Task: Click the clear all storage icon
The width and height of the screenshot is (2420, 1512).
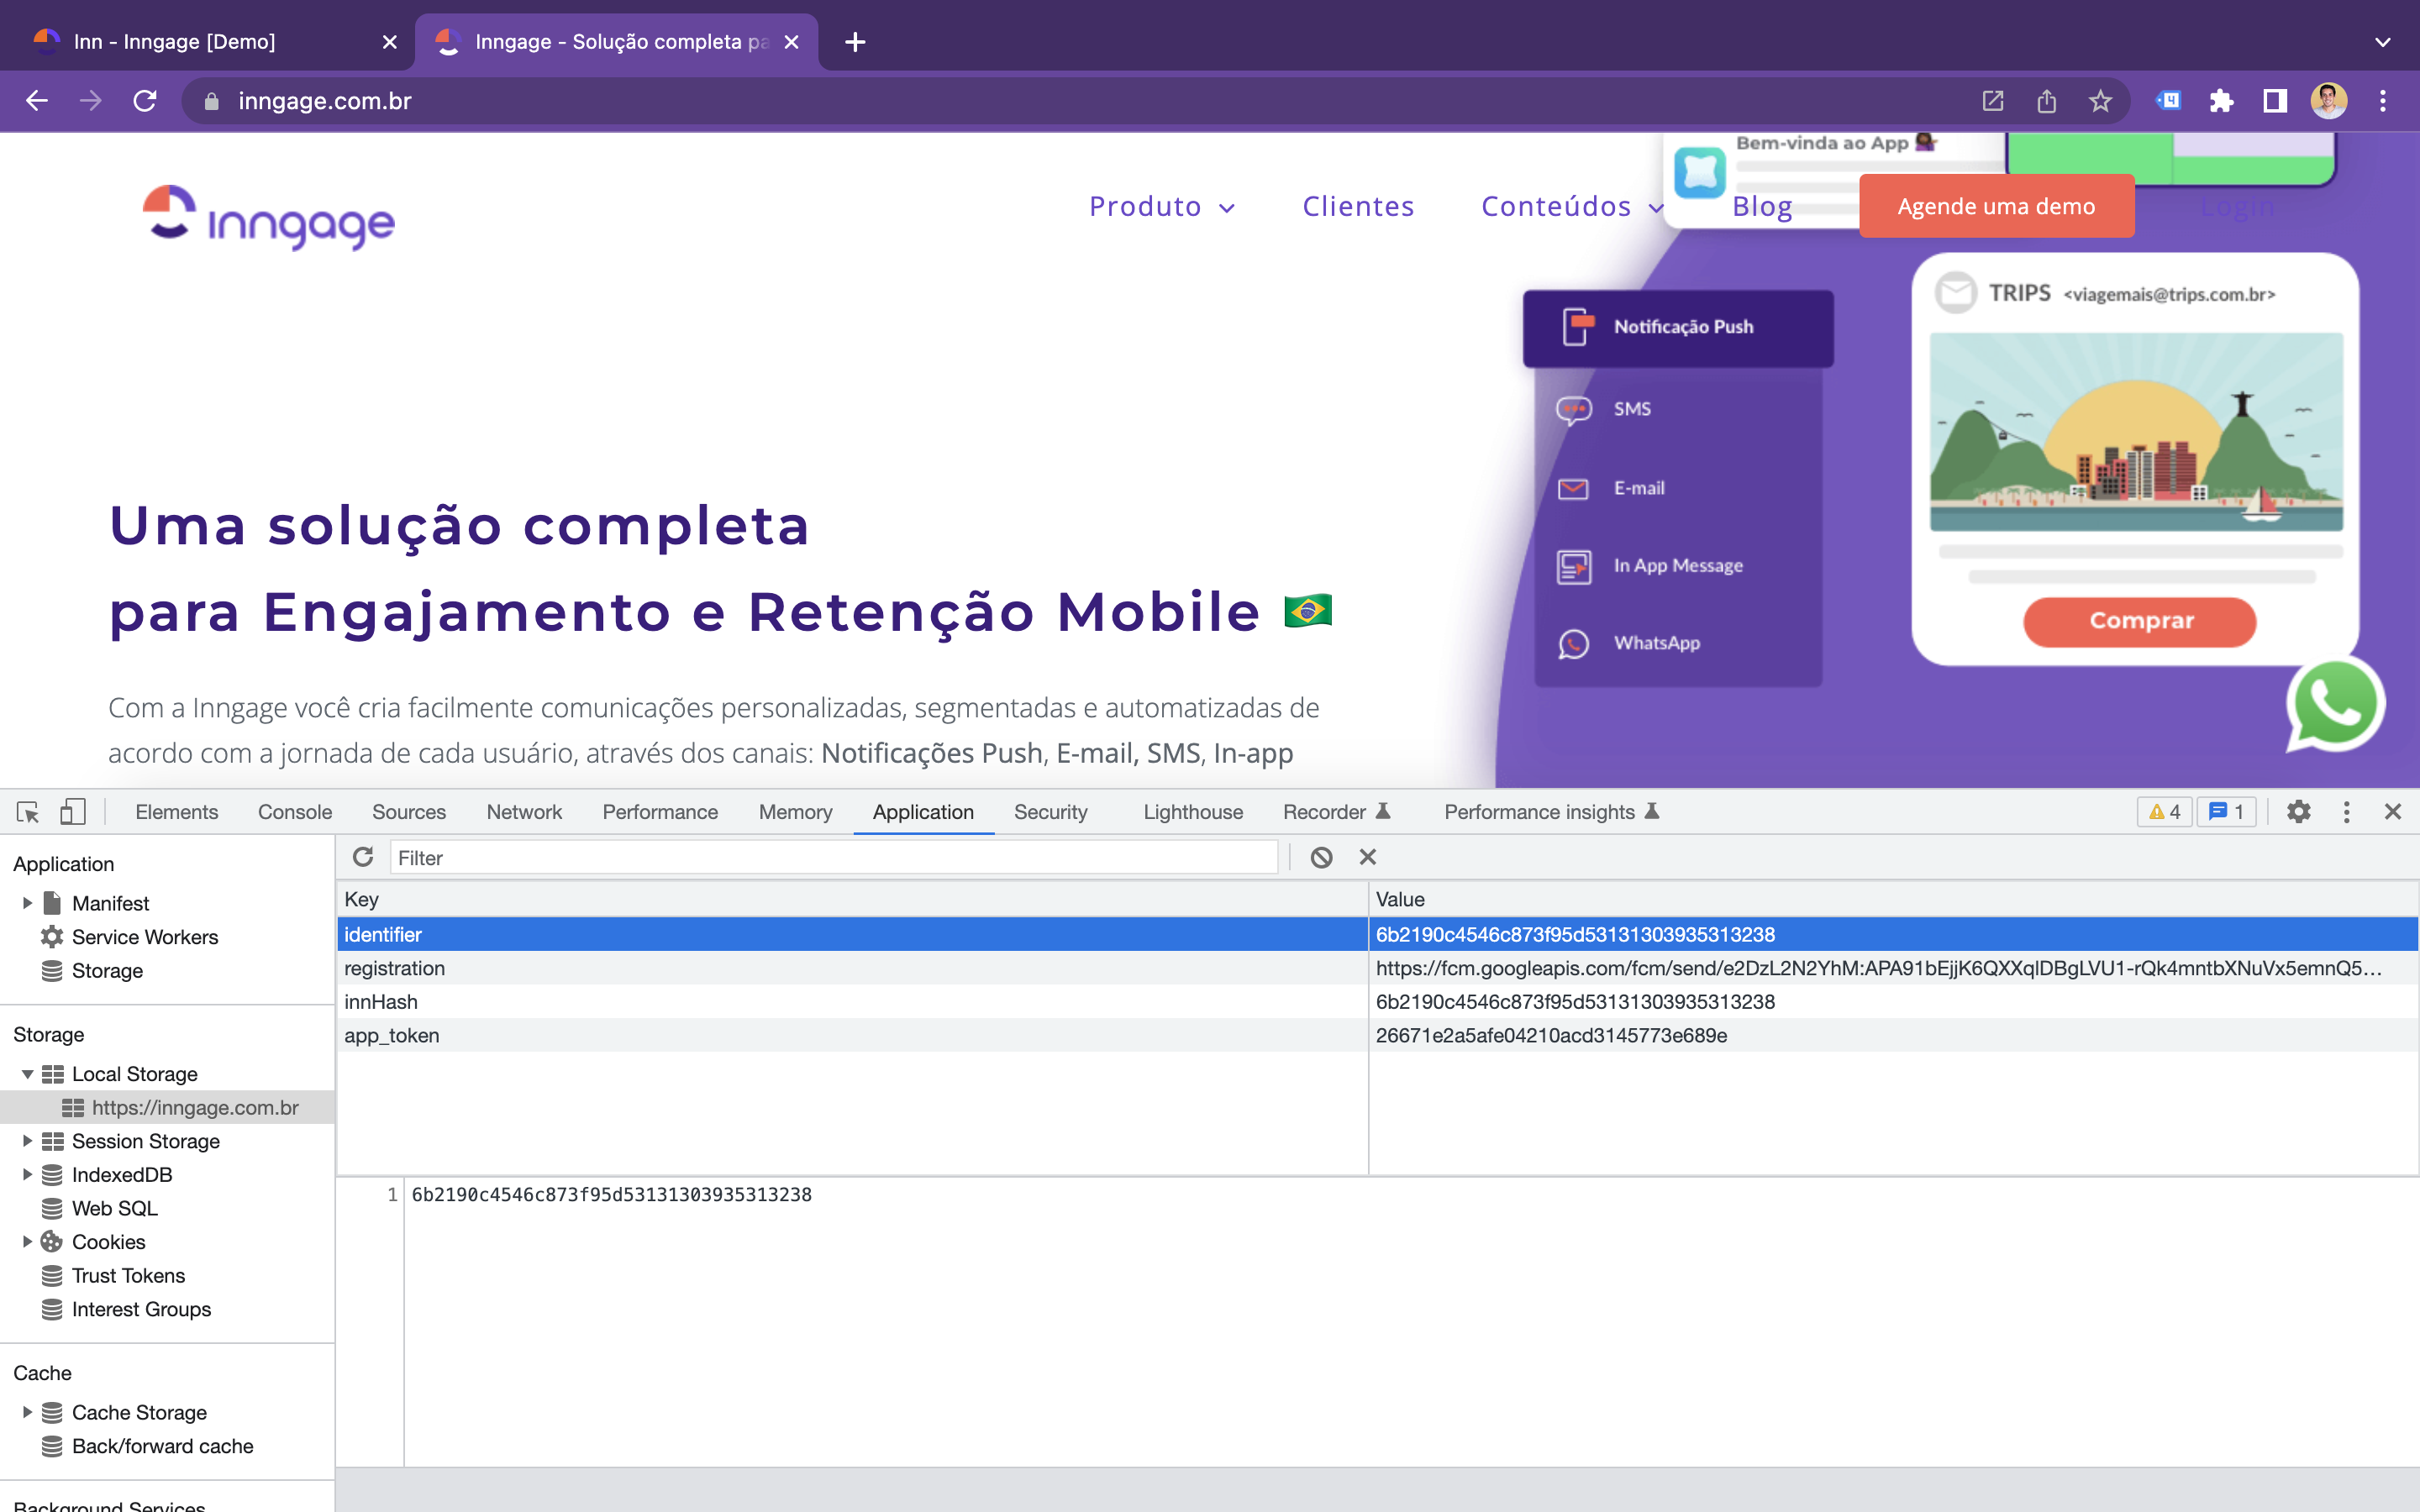Action: click(1321, 857)
